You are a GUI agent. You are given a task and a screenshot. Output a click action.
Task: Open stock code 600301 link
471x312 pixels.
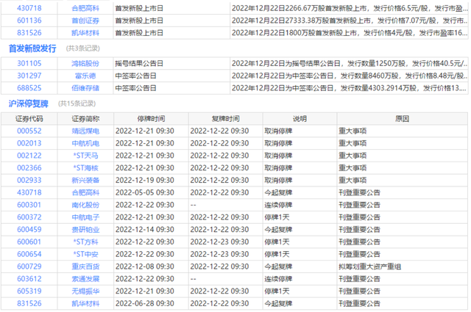click(x=29, y=205)
